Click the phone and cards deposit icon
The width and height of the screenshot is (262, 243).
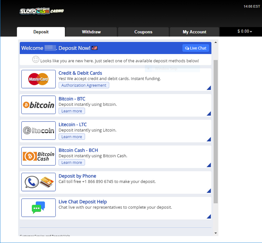pos(38,182)
